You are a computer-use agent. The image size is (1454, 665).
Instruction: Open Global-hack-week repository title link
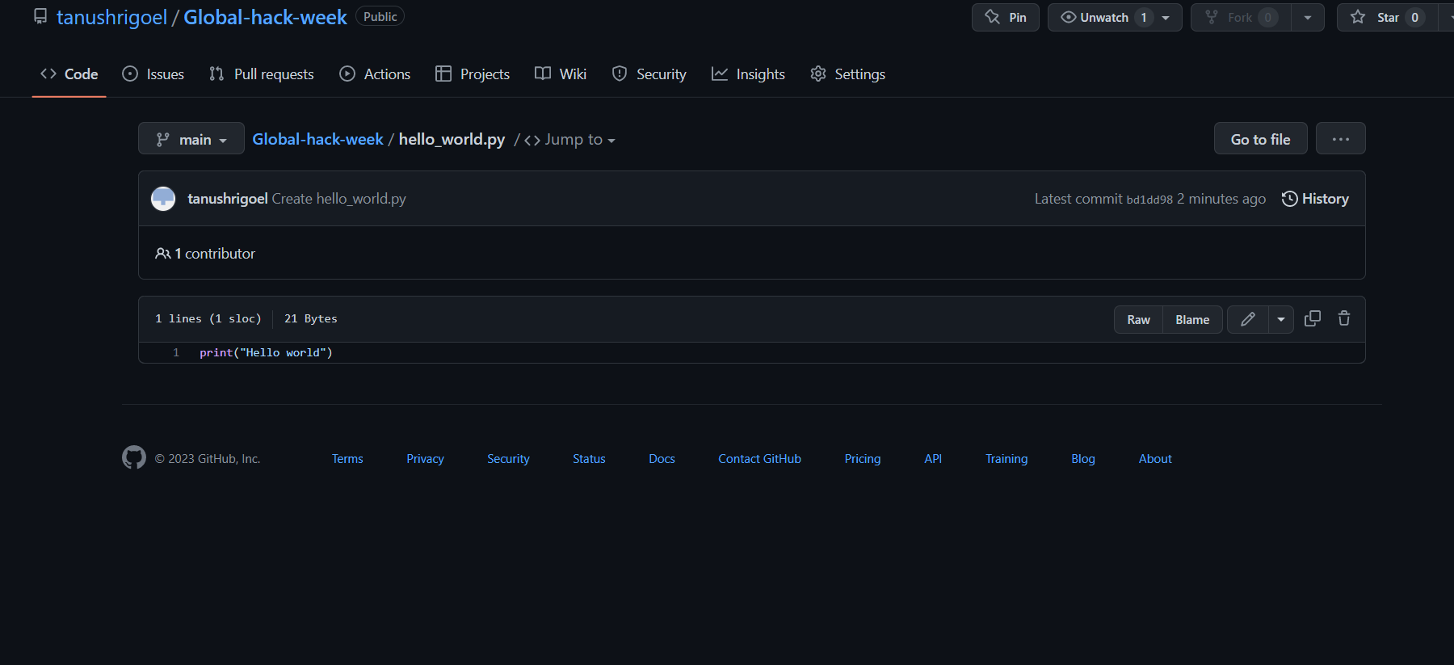click(x=265, y=17)
